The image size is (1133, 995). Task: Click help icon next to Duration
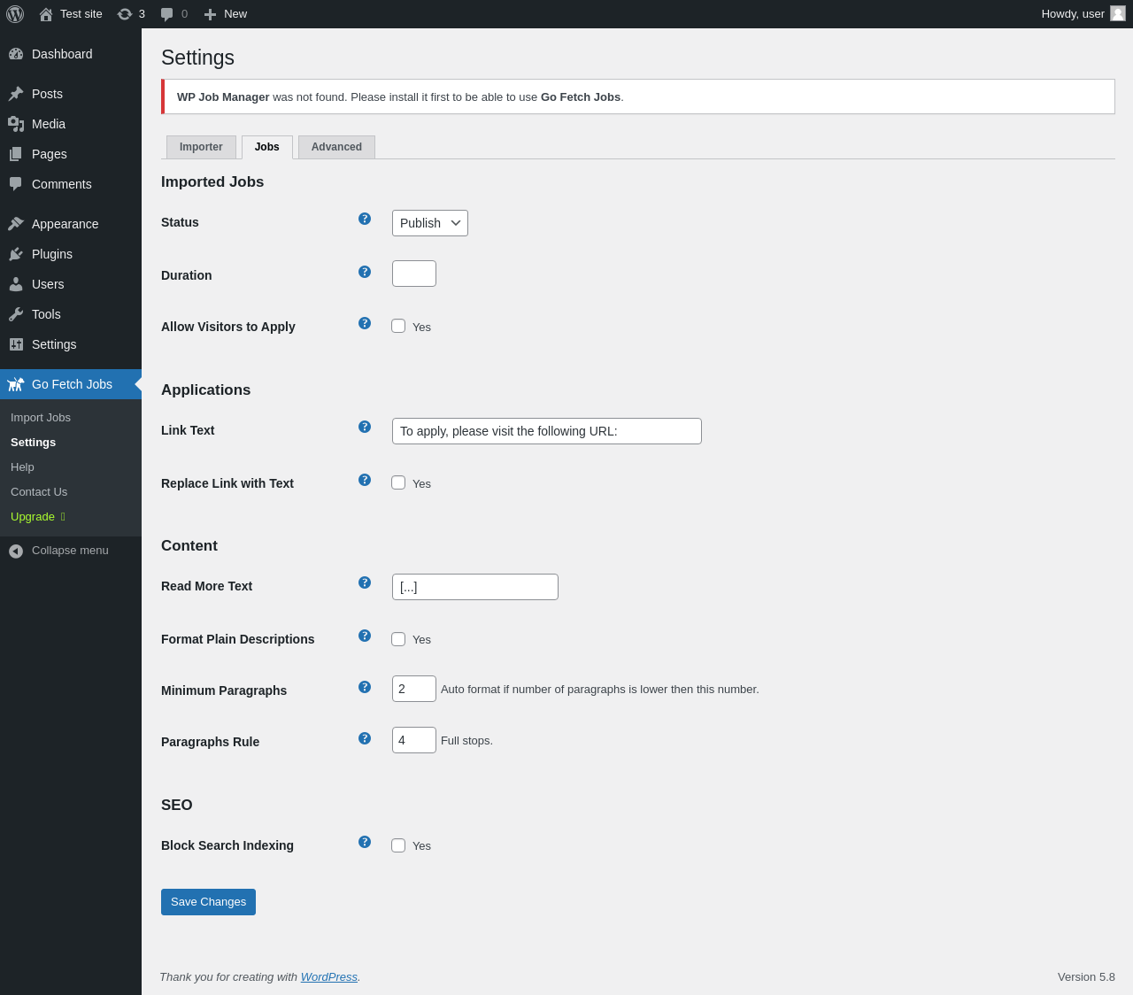(x=365, y=272)
